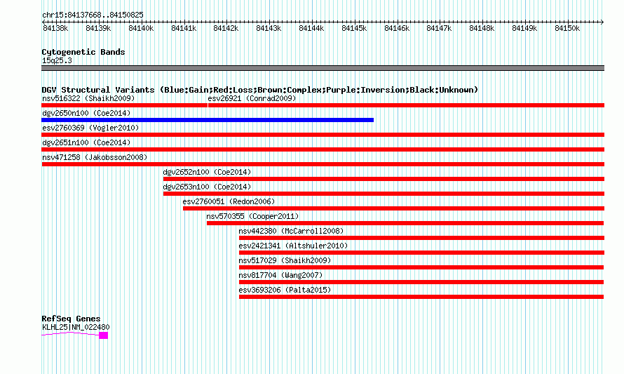Viewport: 624px width, 374px height.
Task: Click the 84145k ruler tick label
Action: click(354, 28)
